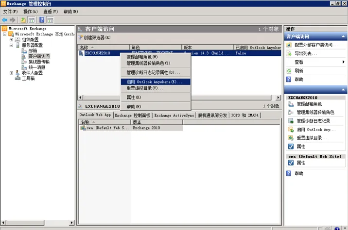Switch to POP3 和 IMAP4 tab

pos(245,115)
